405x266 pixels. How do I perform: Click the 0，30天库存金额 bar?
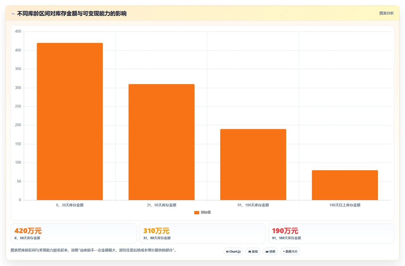coord(70,122)
